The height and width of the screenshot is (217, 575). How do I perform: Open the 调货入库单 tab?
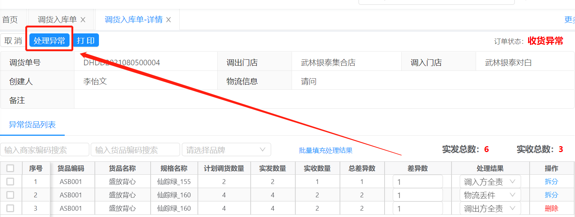[x=57, y=20]
